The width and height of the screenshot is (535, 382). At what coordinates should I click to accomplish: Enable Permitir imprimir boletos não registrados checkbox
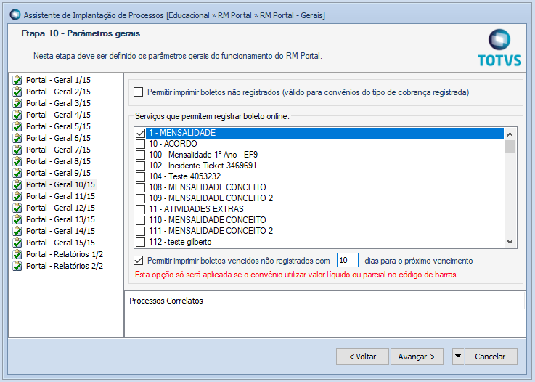point(138,92)
